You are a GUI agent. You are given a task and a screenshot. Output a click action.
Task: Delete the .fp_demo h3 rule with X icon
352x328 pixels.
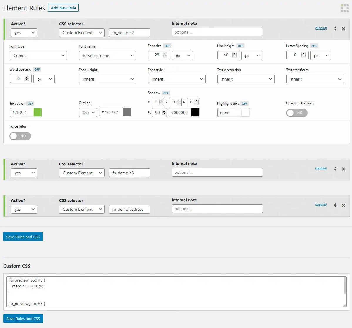343,169
